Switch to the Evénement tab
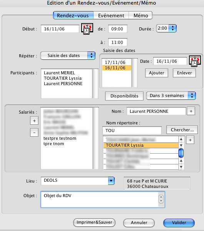The width and height of the screenshot is (204, 231). click(x=111, y=15)
